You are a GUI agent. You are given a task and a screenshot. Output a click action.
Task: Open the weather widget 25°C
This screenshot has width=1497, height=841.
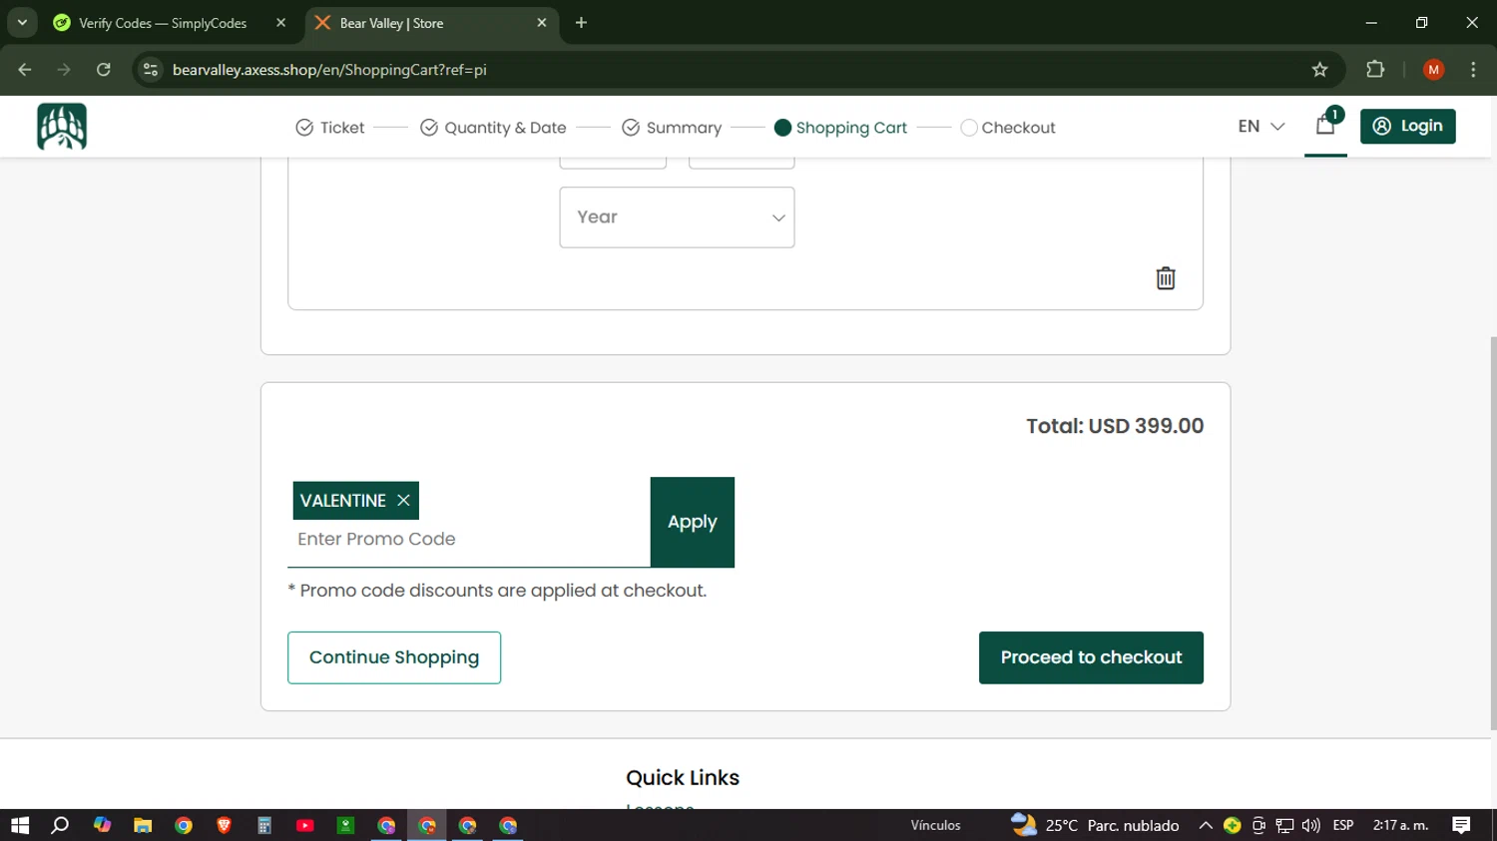pyautogui.click(x=1095, y=825)
